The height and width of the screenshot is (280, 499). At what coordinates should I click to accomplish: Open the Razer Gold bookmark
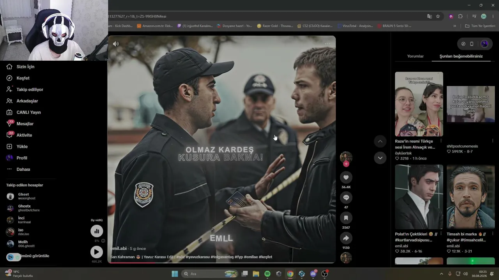click(275, 26)
